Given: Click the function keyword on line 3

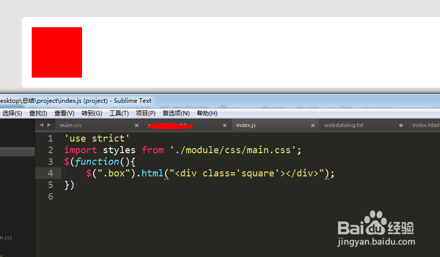Looking at the screenshot, I should (97, 161).
